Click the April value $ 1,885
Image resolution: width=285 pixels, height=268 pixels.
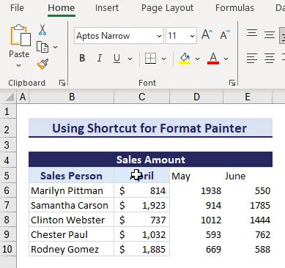[x=141, y=249]
